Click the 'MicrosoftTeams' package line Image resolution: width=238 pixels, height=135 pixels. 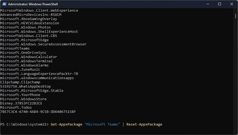(x=15, y=49)
